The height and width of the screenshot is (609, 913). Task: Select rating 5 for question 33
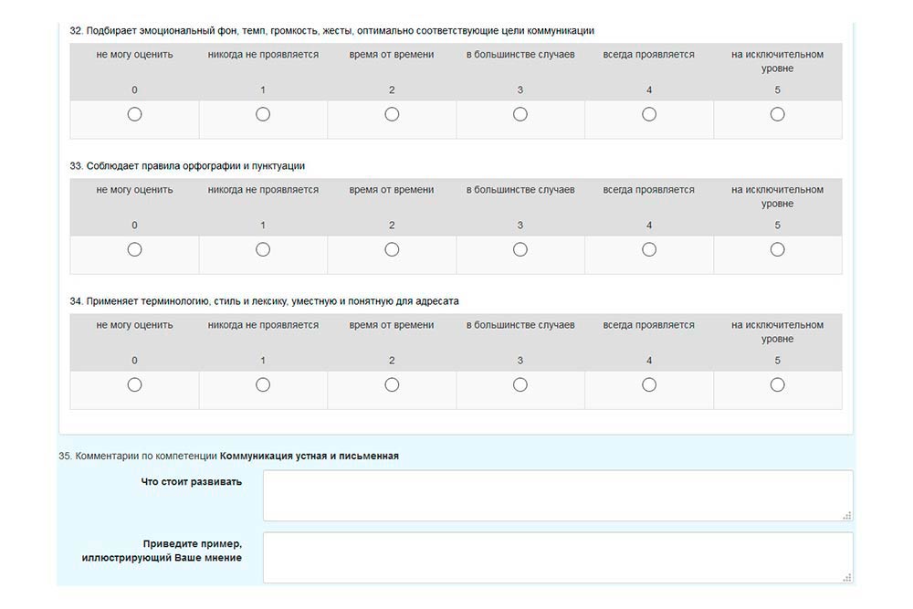[x=778, y=249]
